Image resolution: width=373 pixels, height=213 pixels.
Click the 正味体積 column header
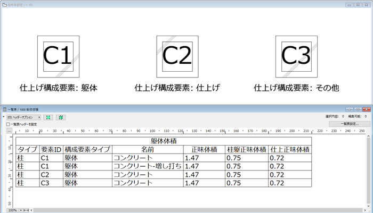tap(204, 149)
